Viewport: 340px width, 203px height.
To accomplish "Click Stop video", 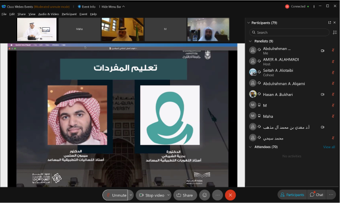I will 151,195.
